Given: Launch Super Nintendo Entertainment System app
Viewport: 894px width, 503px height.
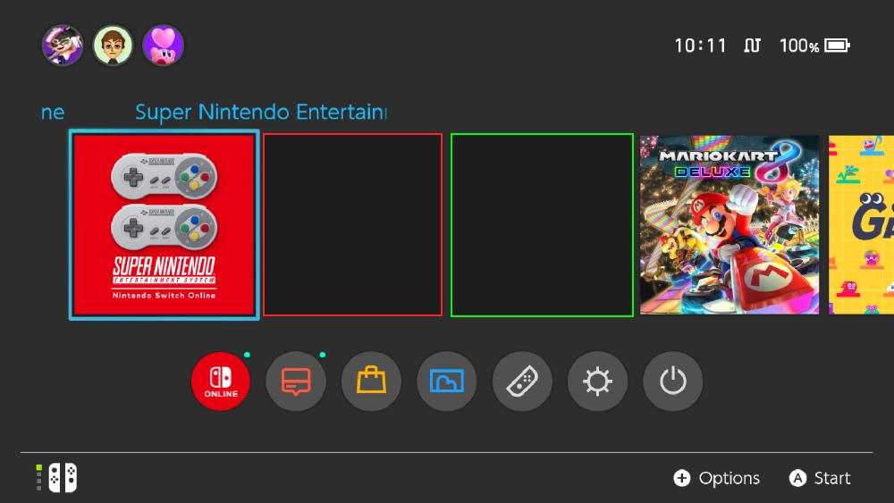Looking at the screenshot, I should [x=164, y=224].
